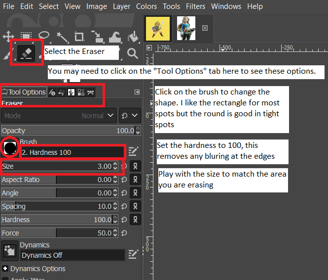Open the pattern grid tab icon
Image resolution: width=328 pixels, height=280 pixels.
[x=81, y=93]
